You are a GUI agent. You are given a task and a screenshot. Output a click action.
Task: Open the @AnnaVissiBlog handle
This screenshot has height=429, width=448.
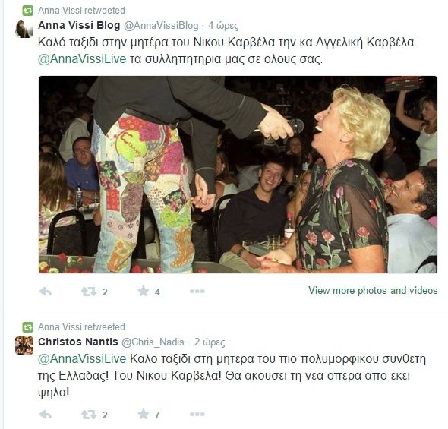pos(161,26)
